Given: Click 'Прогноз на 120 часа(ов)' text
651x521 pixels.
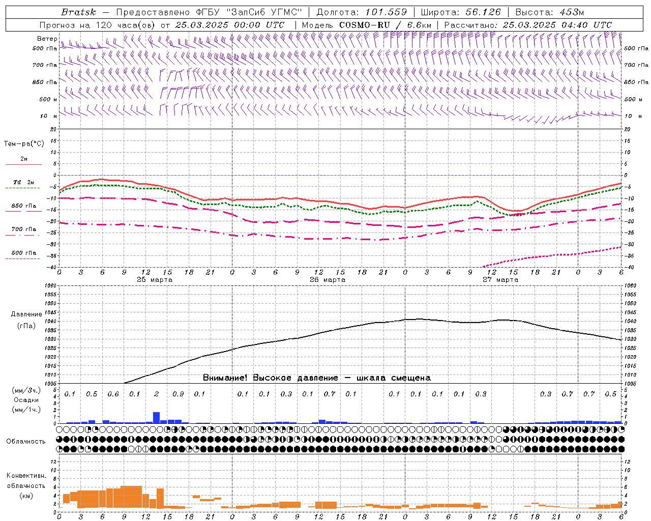Looking at the screenshot, I should 98,25.
